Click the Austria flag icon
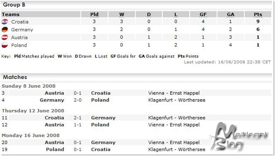The height and width of the screenshot is (156, 275). click(5, 37)
